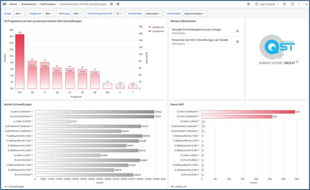Viewport: 310px width, 190px height.
Task: Click row label 'F_RadhausRechts F_M2 1' in Anzahl Schweißungen
Action: pos(20,136)
